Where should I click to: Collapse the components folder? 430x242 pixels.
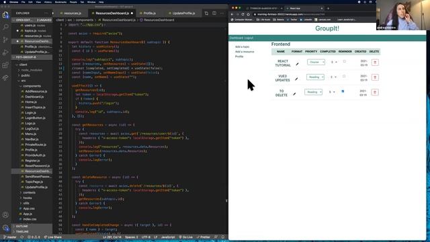(32, 86)
